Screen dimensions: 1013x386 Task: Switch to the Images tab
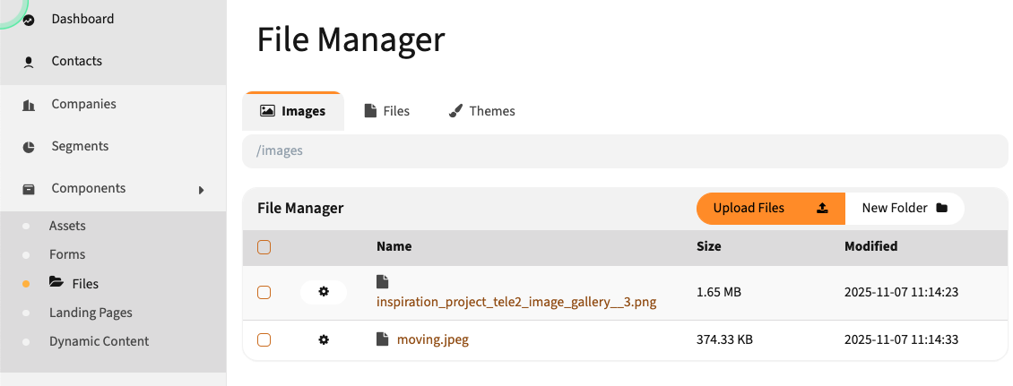(x=292, y=111)
